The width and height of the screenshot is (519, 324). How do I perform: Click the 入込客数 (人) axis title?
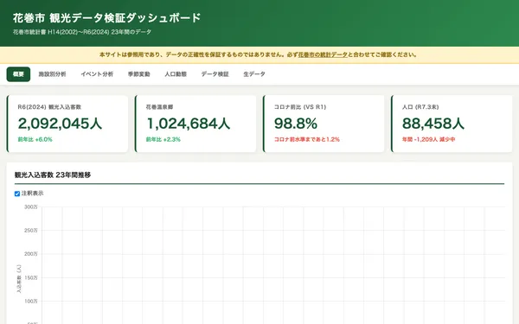point(19,278)
